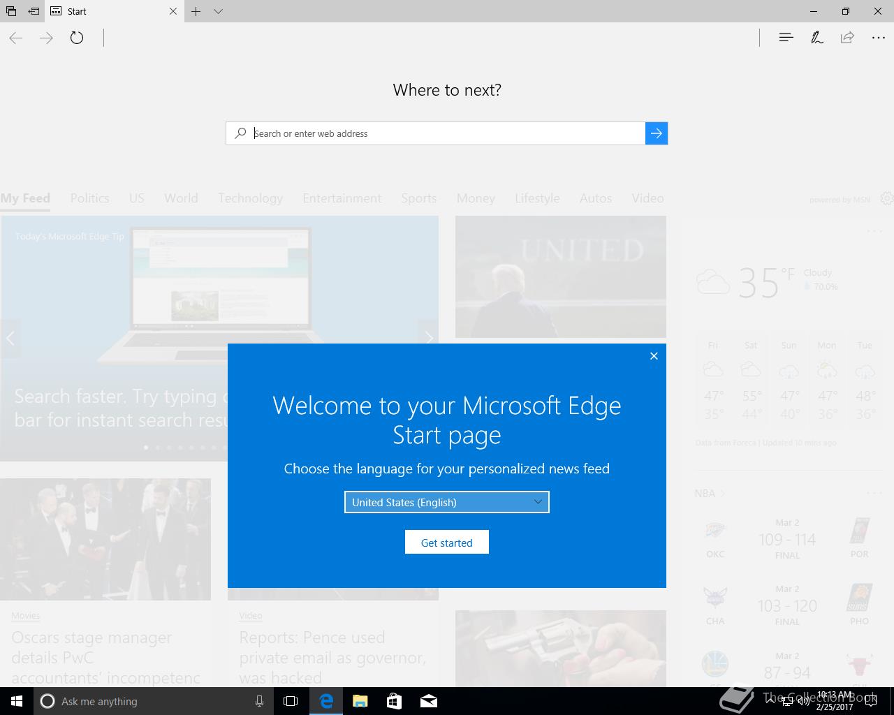Image resolution: width=894 pixels, height=715 pixels.
Task: Select the Money feed tab
Action: coord(476,198)
